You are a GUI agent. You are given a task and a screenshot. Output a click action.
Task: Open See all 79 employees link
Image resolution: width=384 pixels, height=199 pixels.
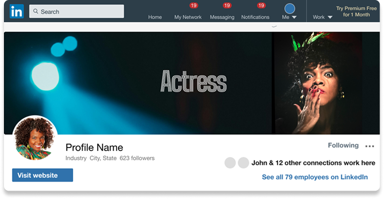[314, 177]
